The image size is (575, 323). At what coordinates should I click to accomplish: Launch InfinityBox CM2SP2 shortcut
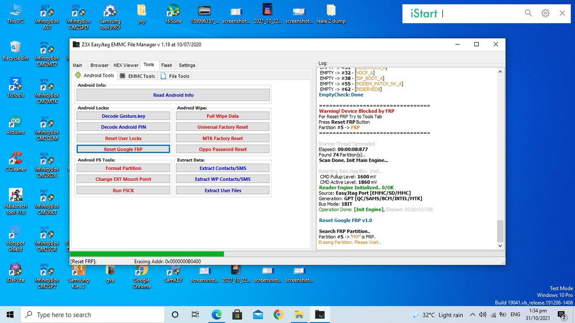[47, 276]
